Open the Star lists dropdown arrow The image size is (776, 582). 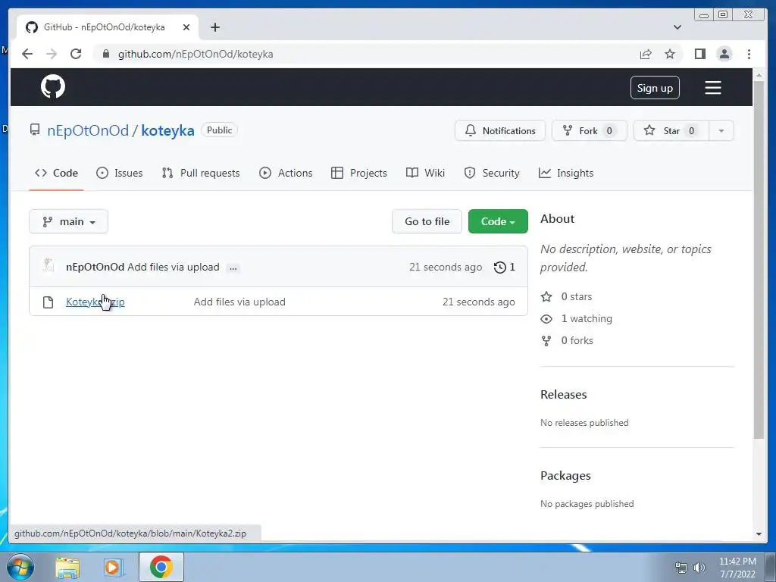coord(721,130)
